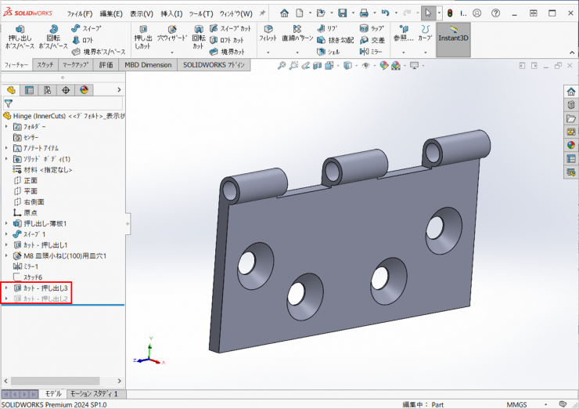
Task: Switch to the モーションスタディ 1 tab
Action: pyautogui.click(x=92, y=393)
